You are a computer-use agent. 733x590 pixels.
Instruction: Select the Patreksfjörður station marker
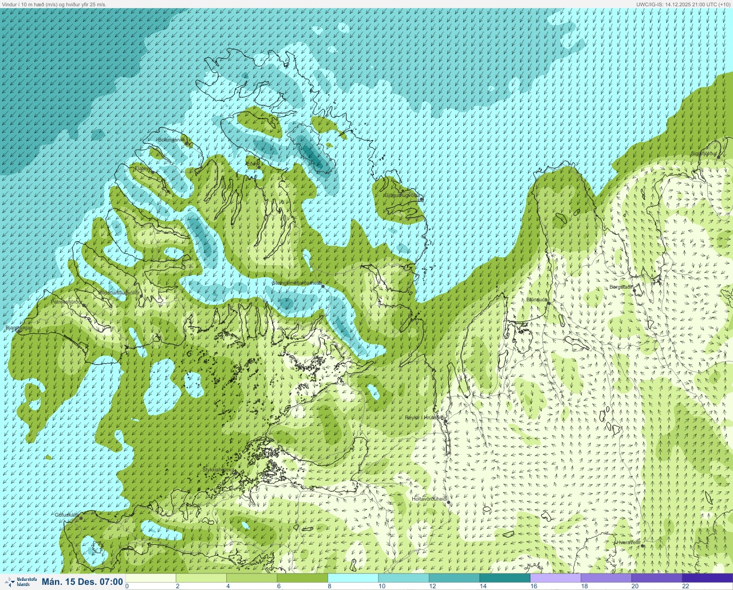click(84, 305)
